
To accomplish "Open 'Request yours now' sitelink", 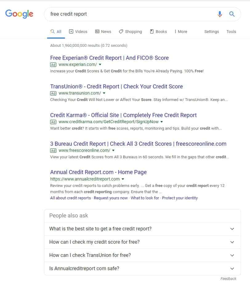I will click(111, 198).
